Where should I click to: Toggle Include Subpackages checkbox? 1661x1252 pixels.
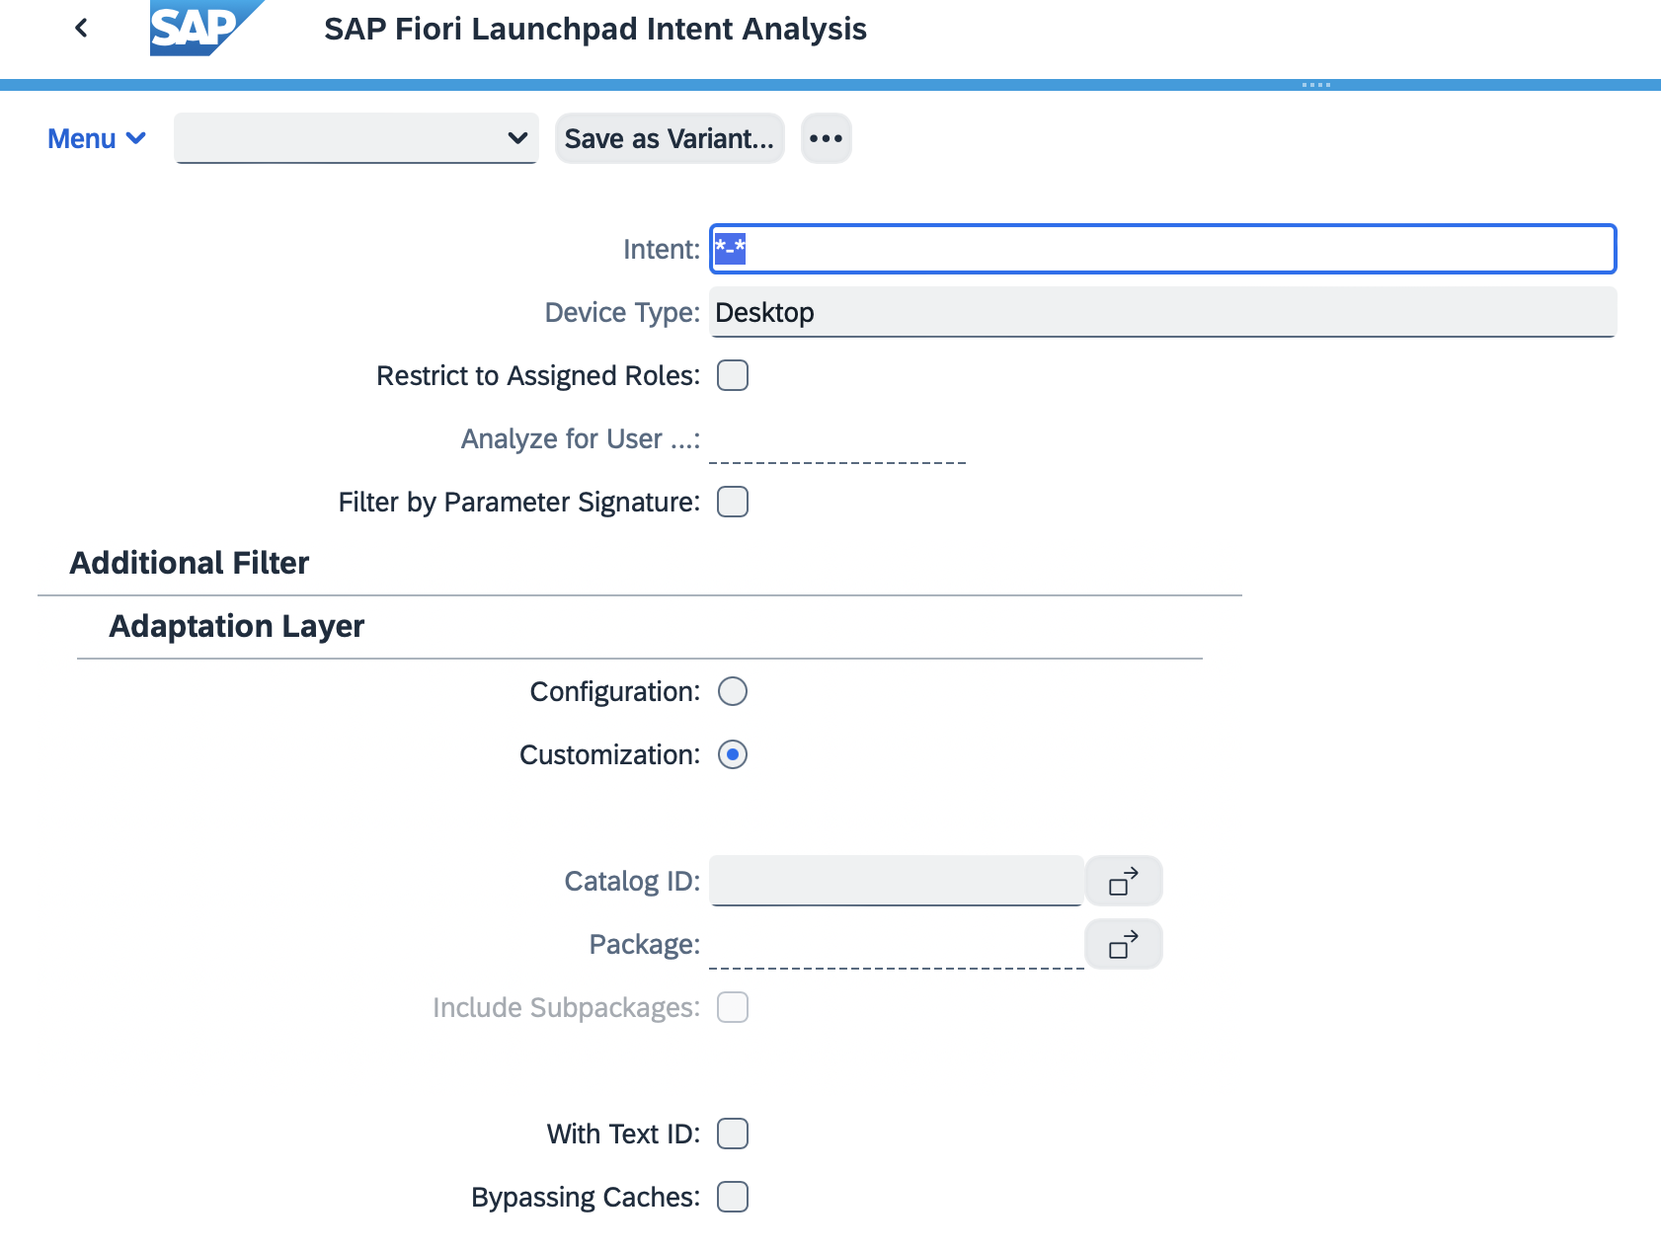733,1007
